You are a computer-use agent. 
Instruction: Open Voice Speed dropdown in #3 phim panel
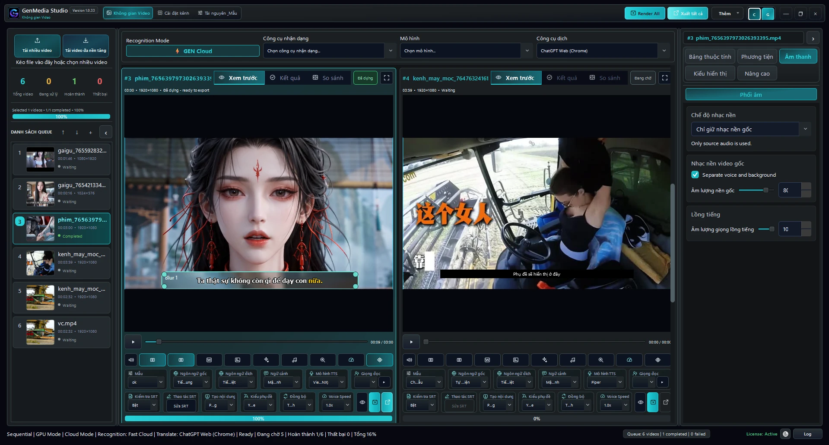tap(336, 405)
